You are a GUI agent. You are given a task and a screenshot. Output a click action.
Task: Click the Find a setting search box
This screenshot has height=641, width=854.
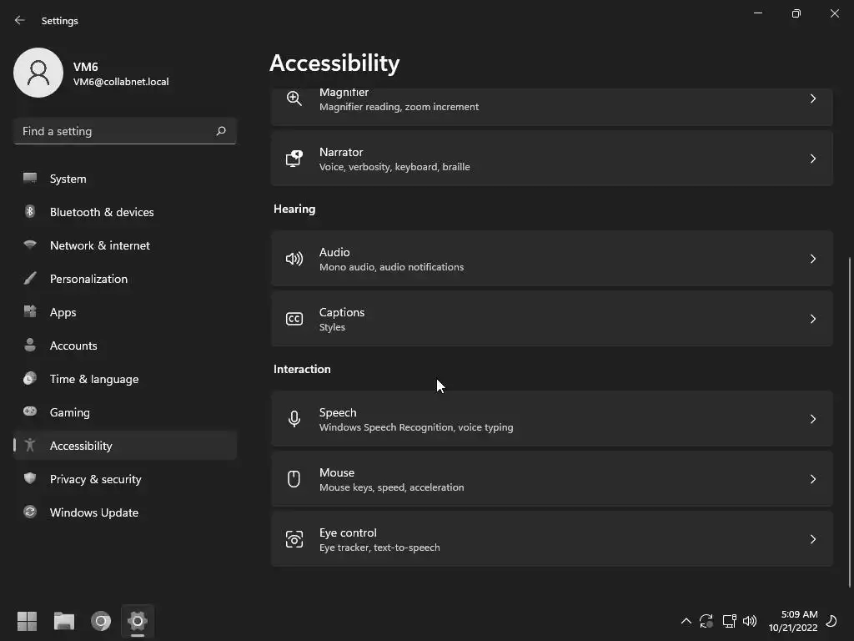coord(115,131)
